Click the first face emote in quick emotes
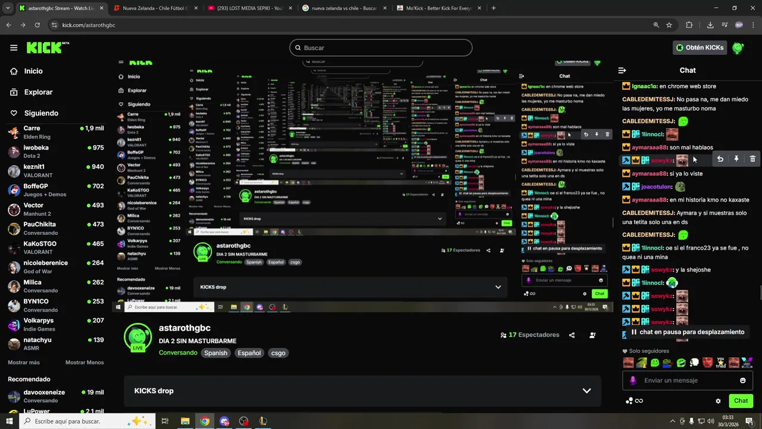This screenshot has width=762, height=429. (x=628, y=362)
